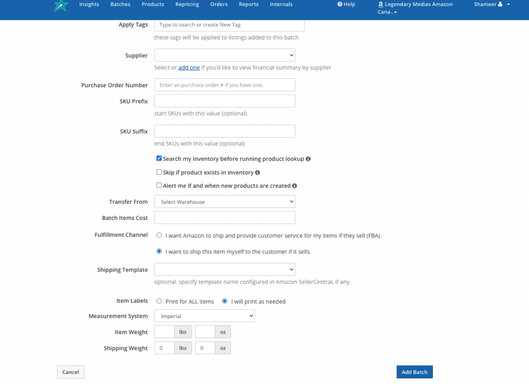Open the Reports menu

click(x=248, y=4)
